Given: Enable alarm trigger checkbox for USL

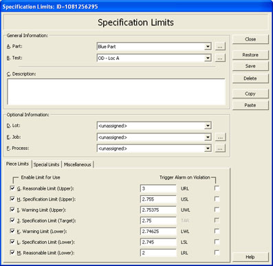Looking at the screenshot, I should click(217, 199).
